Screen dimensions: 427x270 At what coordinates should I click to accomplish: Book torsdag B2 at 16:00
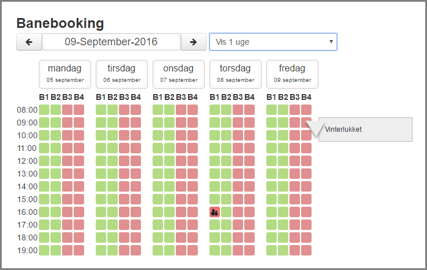(x=226, y=212)
